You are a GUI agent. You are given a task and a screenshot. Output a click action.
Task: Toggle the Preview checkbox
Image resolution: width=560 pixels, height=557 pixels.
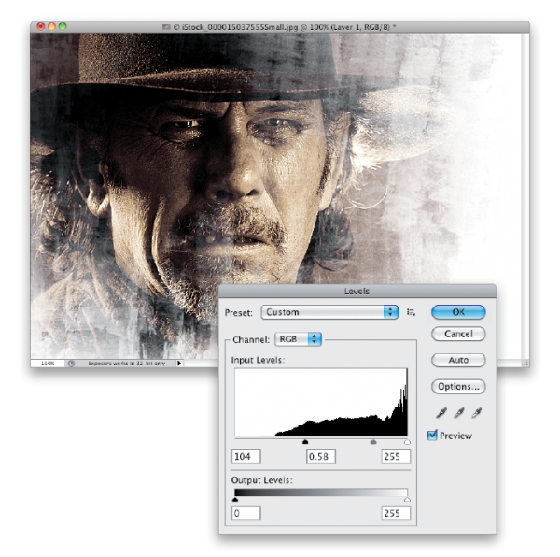[x=432, y=436]
